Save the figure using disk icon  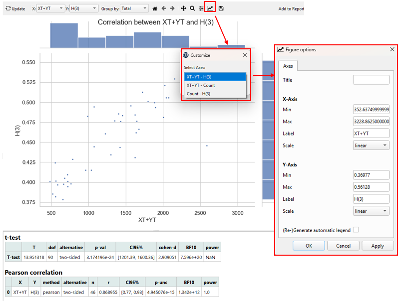pos(221,8)
